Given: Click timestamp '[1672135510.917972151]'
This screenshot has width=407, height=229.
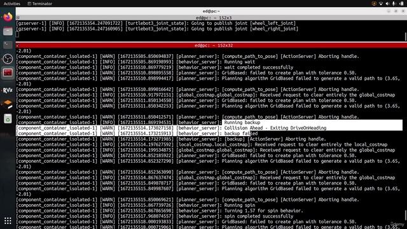Looking at the screenshot, I should coord(146,95).
